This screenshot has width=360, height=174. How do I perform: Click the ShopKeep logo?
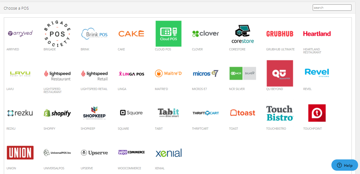coord(94,113)
